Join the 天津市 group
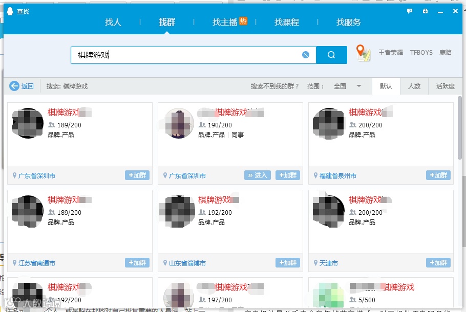 click(x=438, y=263)
